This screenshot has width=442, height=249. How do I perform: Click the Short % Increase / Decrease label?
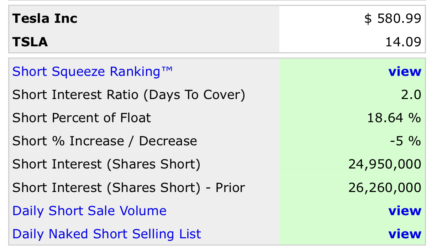click(105, 141)
